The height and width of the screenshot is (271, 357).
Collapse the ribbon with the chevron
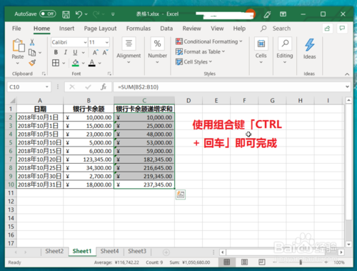pos(347,74)
